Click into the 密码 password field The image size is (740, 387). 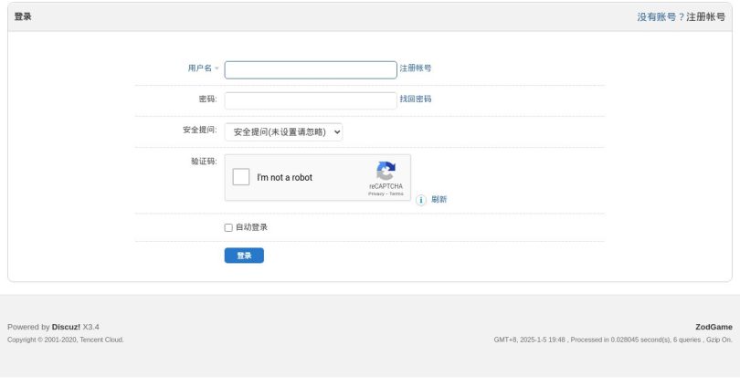point(311,100)
